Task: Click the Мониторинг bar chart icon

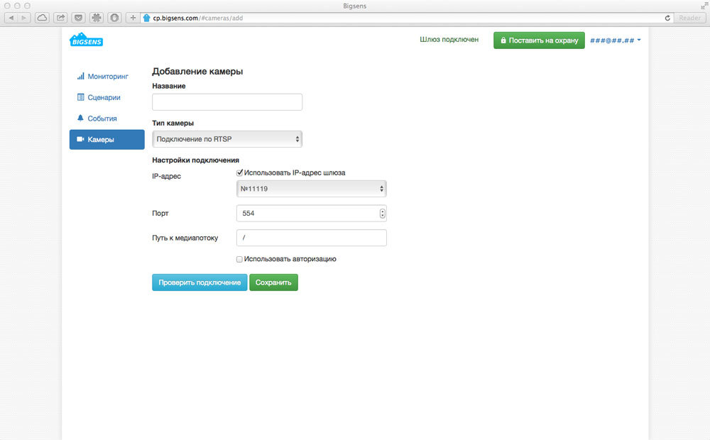Action: pyautogui.click(x=81, y=76)
